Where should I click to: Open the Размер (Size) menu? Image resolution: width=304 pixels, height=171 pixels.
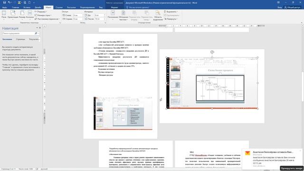(x=22, y=15)
